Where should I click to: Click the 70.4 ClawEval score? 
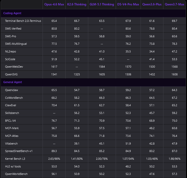pyautogui.click(x=54, y=105)
